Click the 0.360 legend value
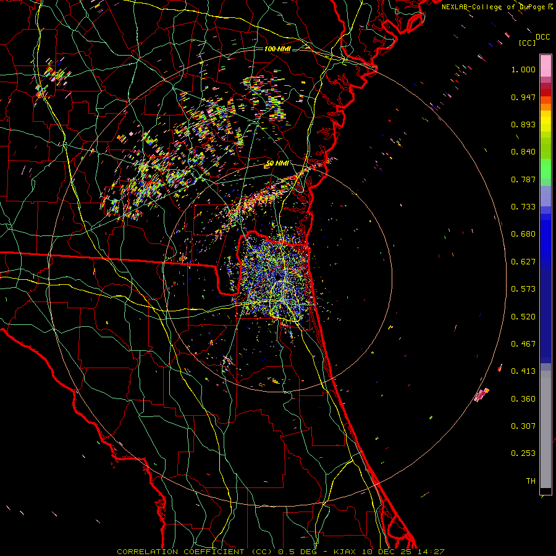Image resolution: width=556 pixels, height=556 pixels. click(x=523, y=399)
